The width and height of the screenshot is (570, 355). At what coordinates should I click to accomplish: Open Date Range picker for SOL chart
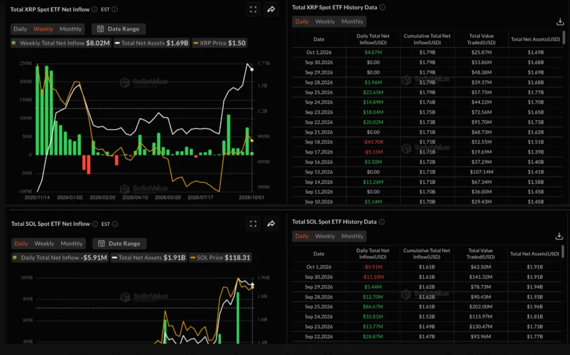[120, 244]
